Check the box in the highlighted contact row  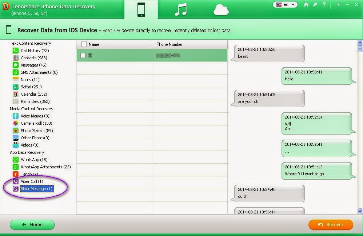pyautogui.click(x=83, y=55)
